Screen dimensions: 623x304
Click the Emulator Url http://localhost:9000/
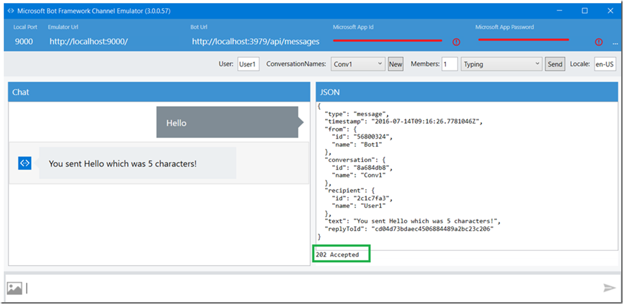pyautogui.click(x=89, y=42)
